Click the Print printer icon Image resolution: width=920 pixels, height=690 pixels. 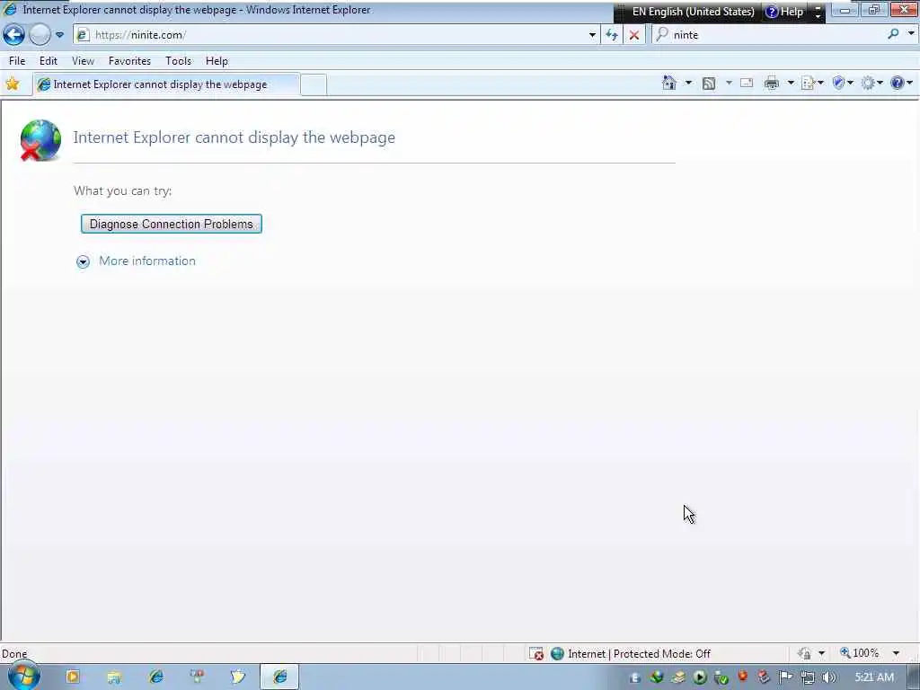772,84
